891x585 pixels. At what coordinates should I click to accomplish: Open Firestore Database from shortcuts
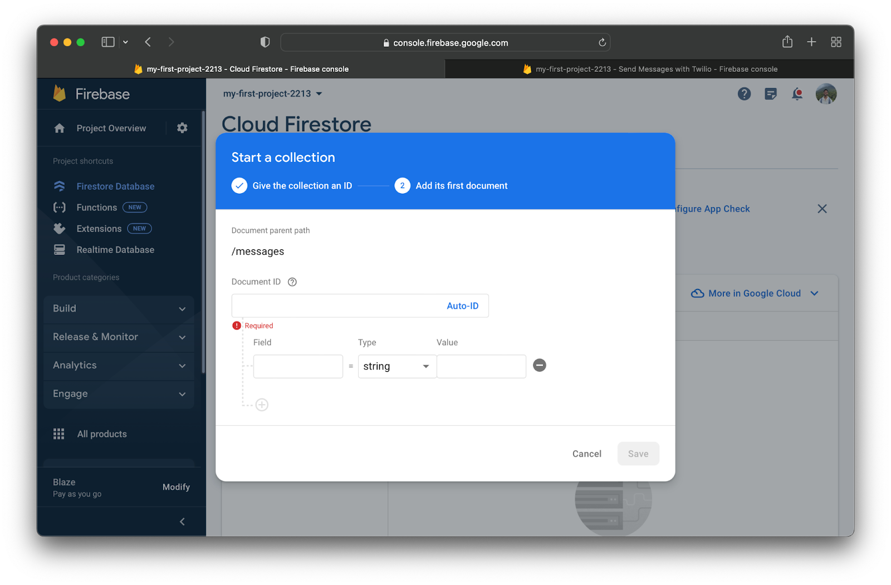coord(115,186)
